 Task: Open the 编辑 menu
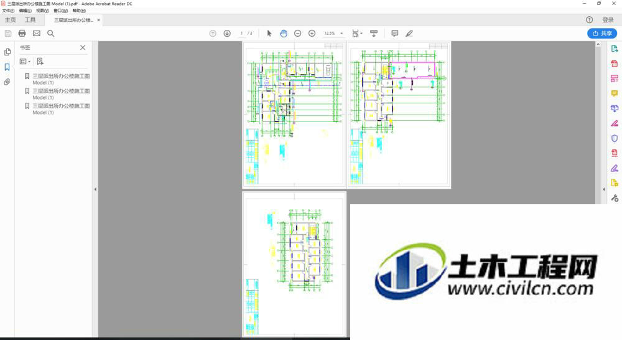coord(26,11)
